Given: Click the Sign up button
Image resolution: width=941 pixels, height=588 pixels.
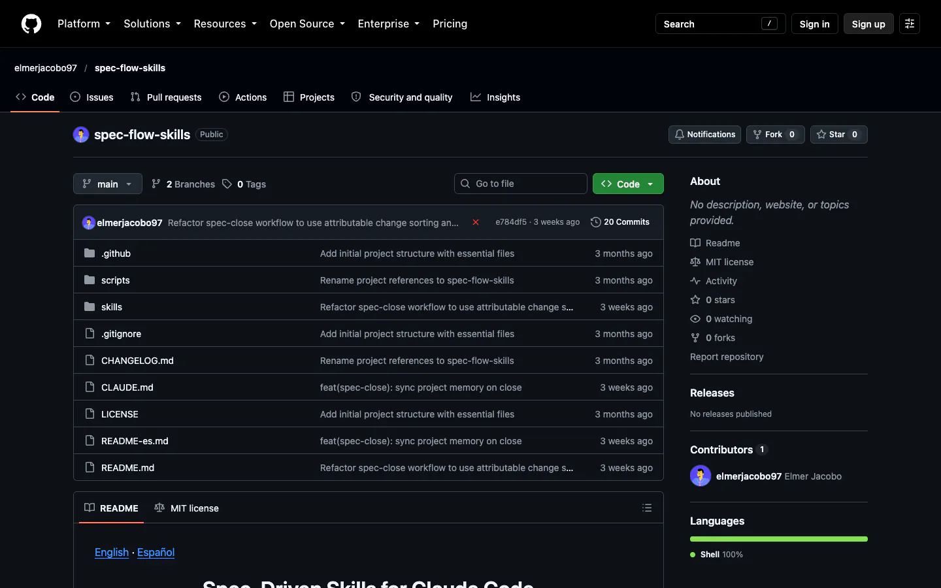Looking at the screenshot, I should click(x=868, y=24).
